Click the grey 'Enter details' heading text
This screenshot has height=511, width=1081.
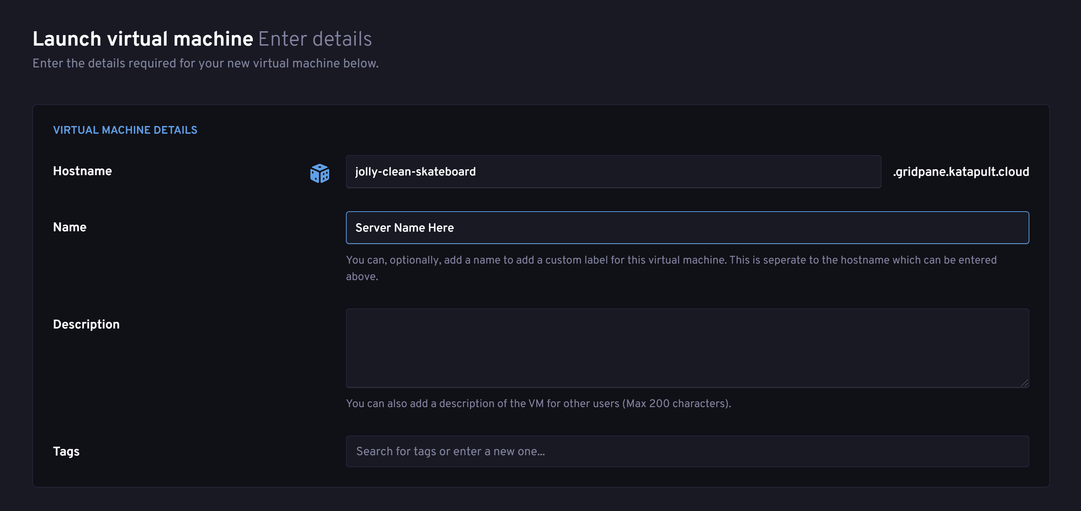pyautogui.click(x=315, y=39)
